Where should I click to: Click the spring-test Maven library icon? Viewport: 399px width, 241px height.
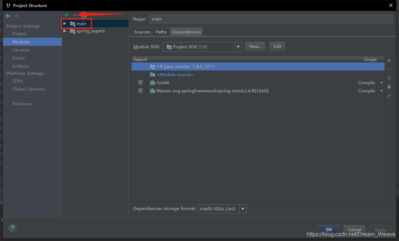(152, 91)
